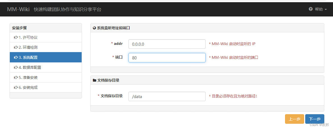
Task: Select step 5. 准备安装 in sidebar
Action: 46,77
